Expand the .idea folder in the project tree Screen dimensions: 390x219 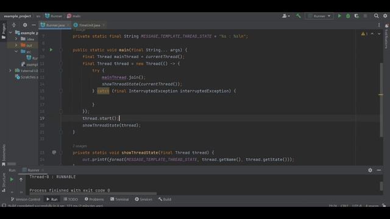(x=16, y=39)
